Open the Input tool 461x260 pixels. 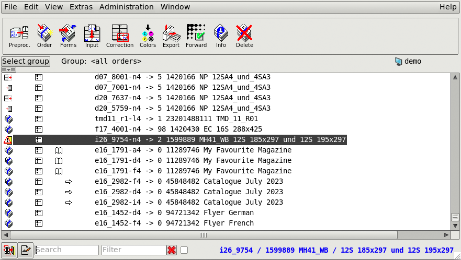(92, 37)
